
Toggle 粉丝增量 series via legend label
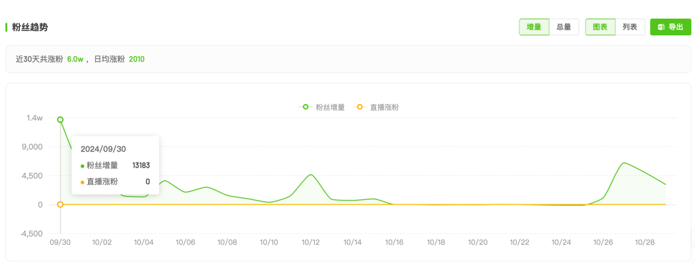pos(330,107)
